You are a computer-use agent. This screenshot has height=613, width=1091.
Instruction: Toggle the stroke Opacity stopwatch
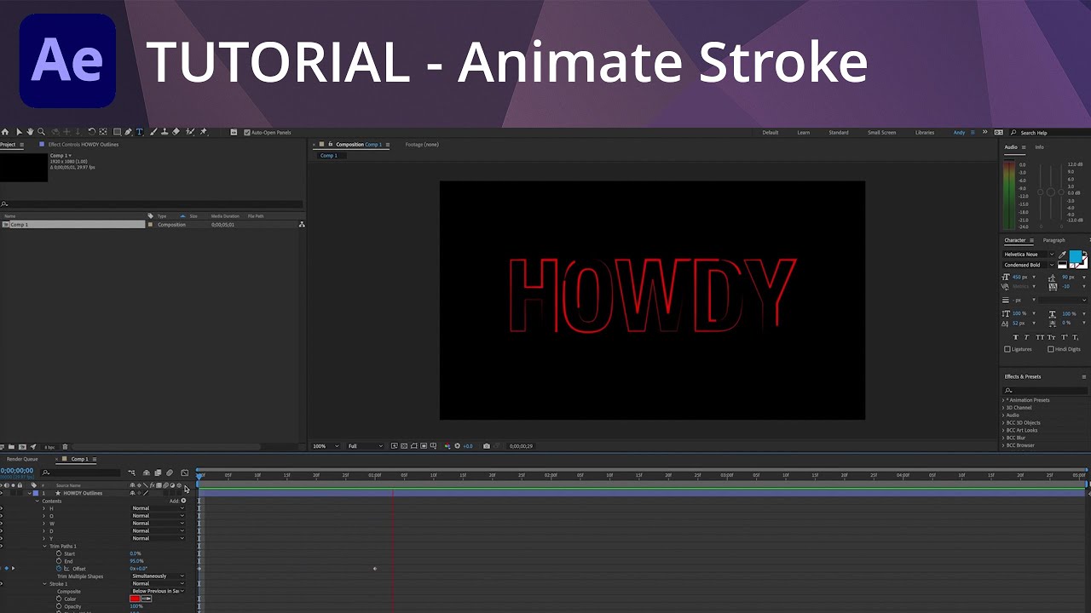59,606
